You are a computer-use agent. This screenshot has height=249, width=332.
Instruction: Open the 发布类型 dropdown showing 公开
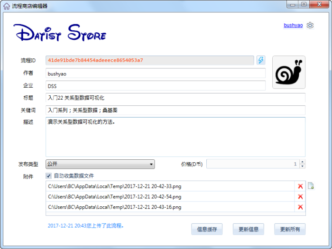[x=100, y=164]
